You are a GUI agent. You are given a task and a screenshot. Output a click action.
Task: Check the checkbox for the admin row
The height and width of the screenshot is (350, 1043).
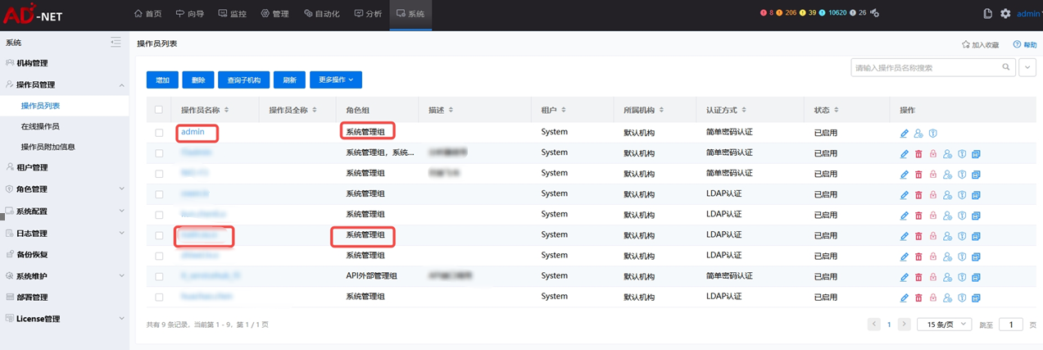pos(159,133)
